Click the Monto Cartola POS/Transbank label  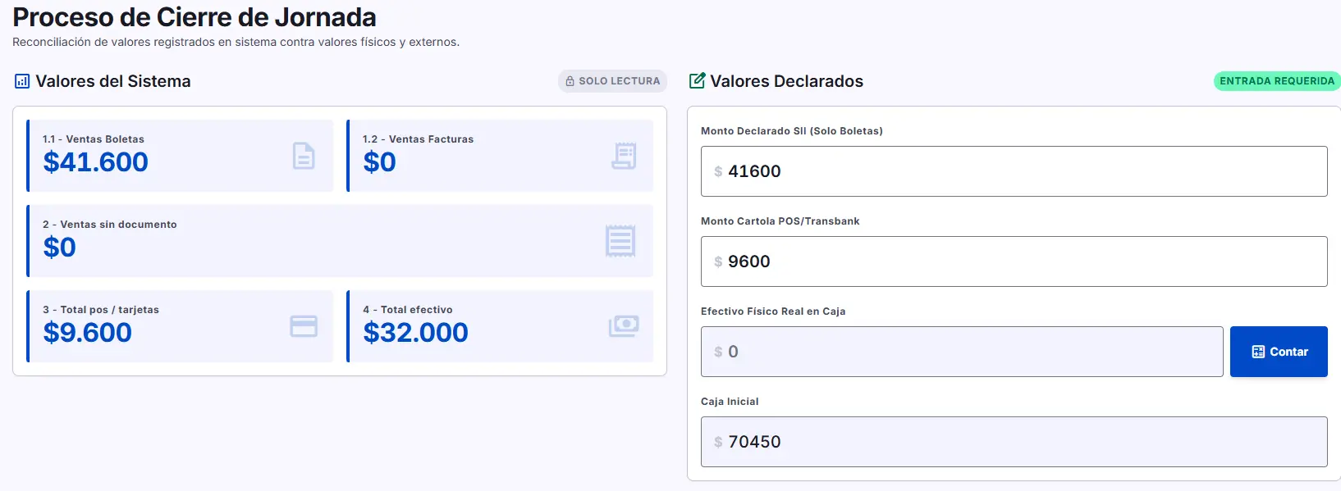(x=780, y=221)
